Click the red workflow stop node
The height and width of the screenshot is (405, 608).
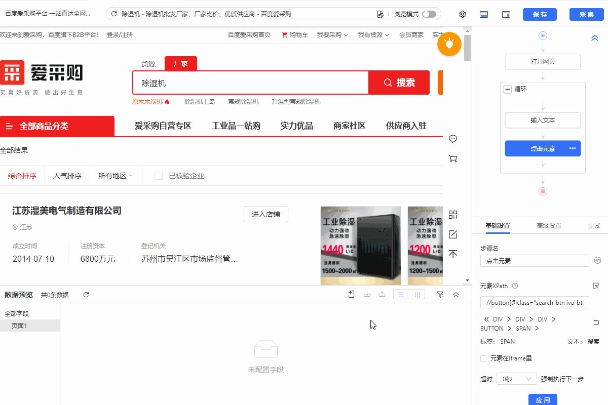tap(543, 191)
